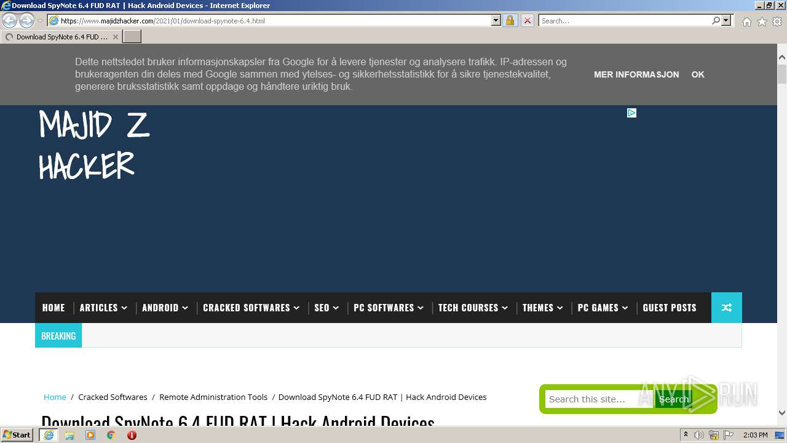Click the magnifier search icon
The width and height of the screenshot is (787, 443).
716,20
